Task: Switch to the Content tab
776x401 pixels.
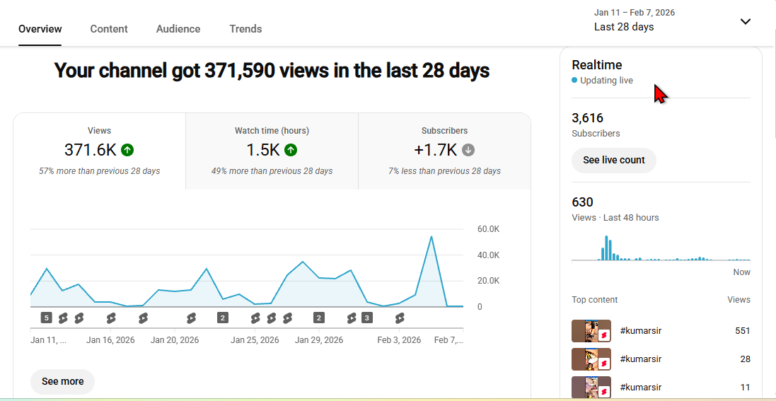Action: point(109,29)
